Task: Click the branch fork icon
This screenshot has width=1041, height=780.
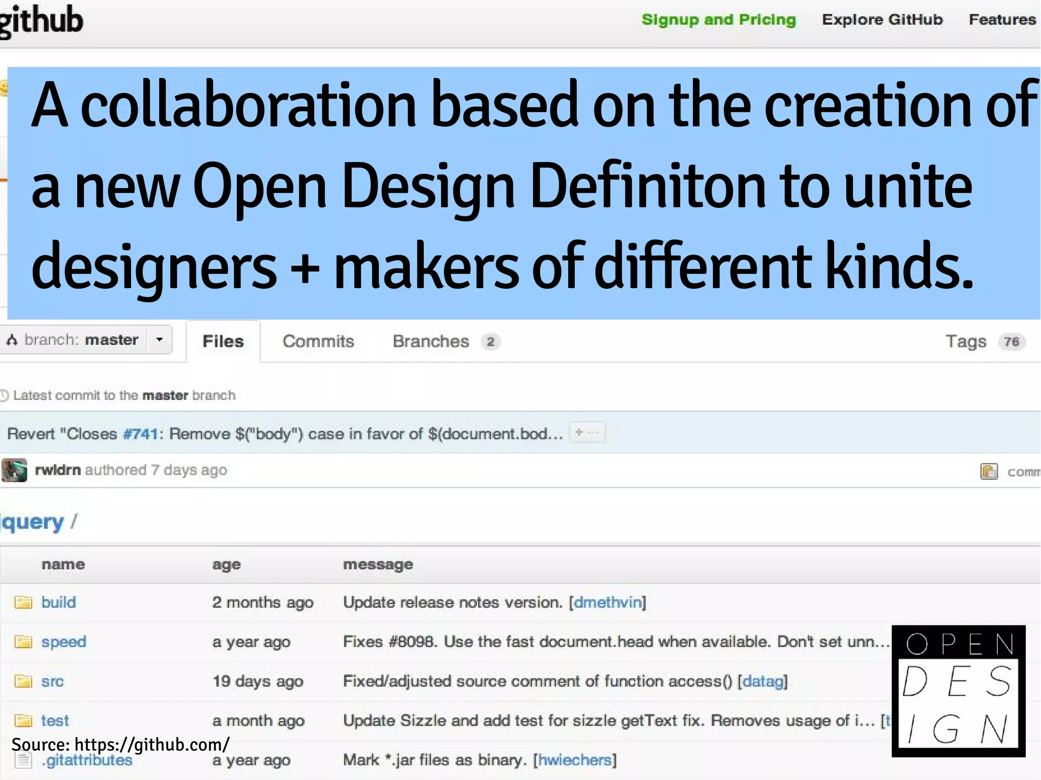Action: 12,340
